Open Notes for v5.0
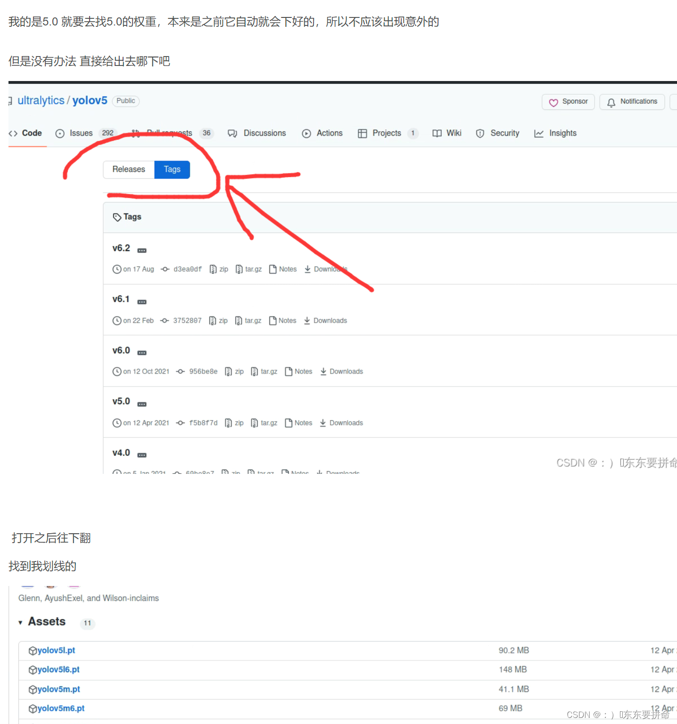677x724 pixels. (298, 423)
